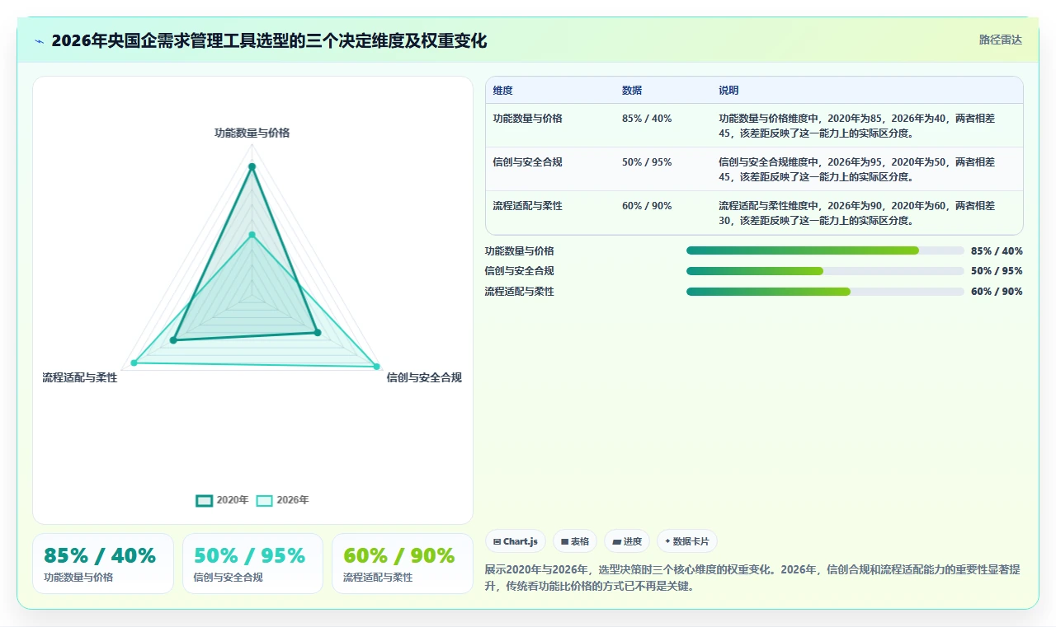Viewport: 1056px width, 627px height.
Task: Click 2020 point on 信创与安全合规 radar axis
Action: click(x=318, y=333)
